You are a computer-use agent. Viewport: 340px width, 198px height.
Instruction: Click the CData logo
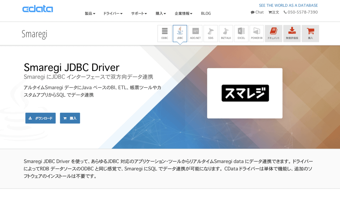tap(38, 9)
